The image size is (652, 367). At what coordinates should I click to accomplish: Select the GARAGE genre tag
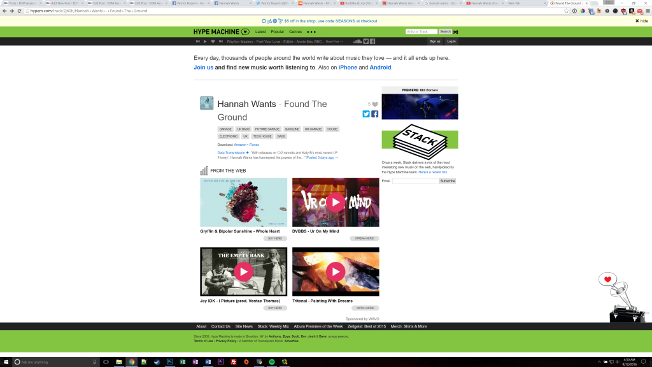(225, 129)
